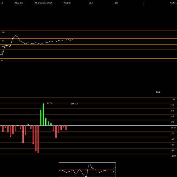
Task: Select the longest red histogram bar
Action: point(38,139)
